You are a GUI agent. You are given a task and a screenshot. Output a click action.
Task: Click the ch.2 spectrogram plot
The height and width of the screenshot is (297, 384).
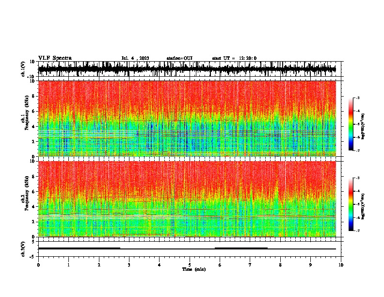click(x=187, y=199)
